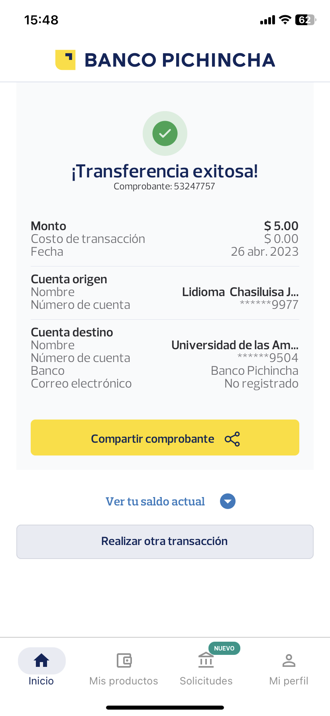Tap Realizar otra transacción button
The image size is (330, 716).
pyautogui.click(x=165, y=541)
